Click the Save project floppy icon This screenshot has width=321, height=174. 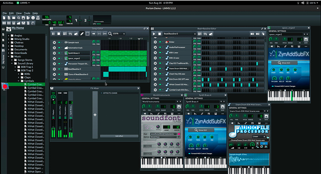23,18
